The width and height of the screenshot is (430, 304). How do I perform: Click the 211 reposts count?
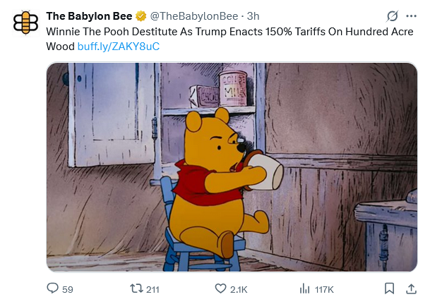153,289
